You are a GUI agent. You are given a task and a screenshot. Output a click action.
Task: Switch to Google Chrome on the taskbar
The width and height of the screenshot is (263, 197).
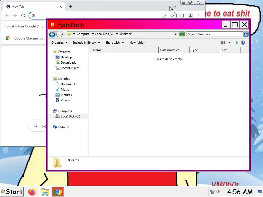point(58,192)
